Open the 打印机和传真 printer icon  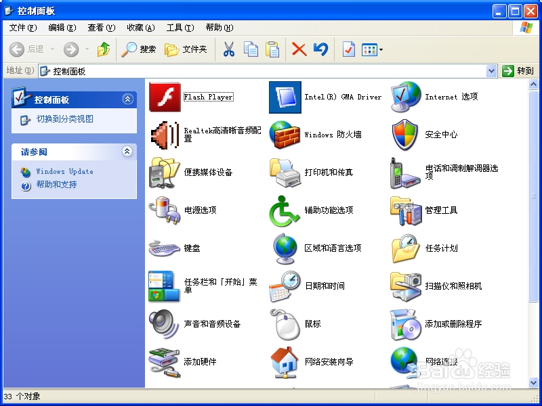pos(285,173)
